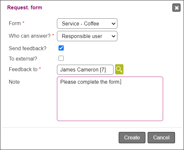Open the Responsible user dropdown
The width and height of the screenshot is (184, 150).
click(87, 36)
